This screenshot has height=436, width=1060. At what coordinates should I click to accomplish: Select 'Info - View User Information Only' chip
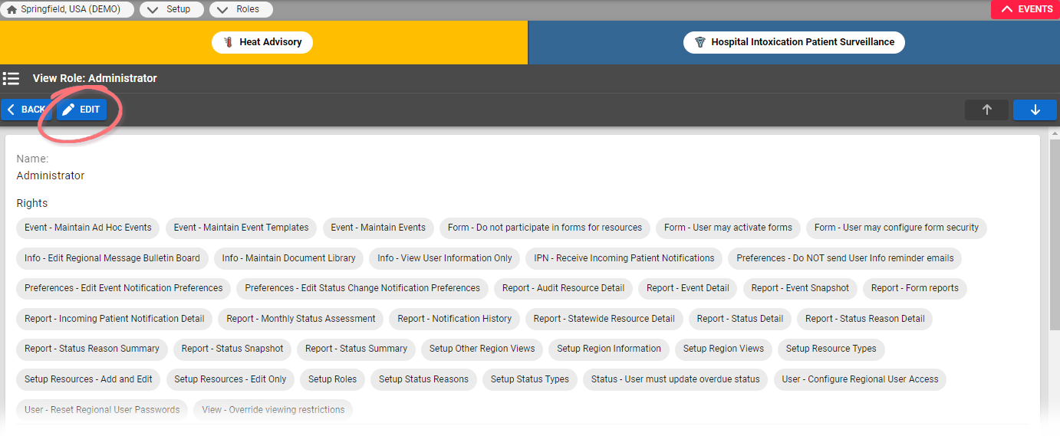click(x=445, y=258)
